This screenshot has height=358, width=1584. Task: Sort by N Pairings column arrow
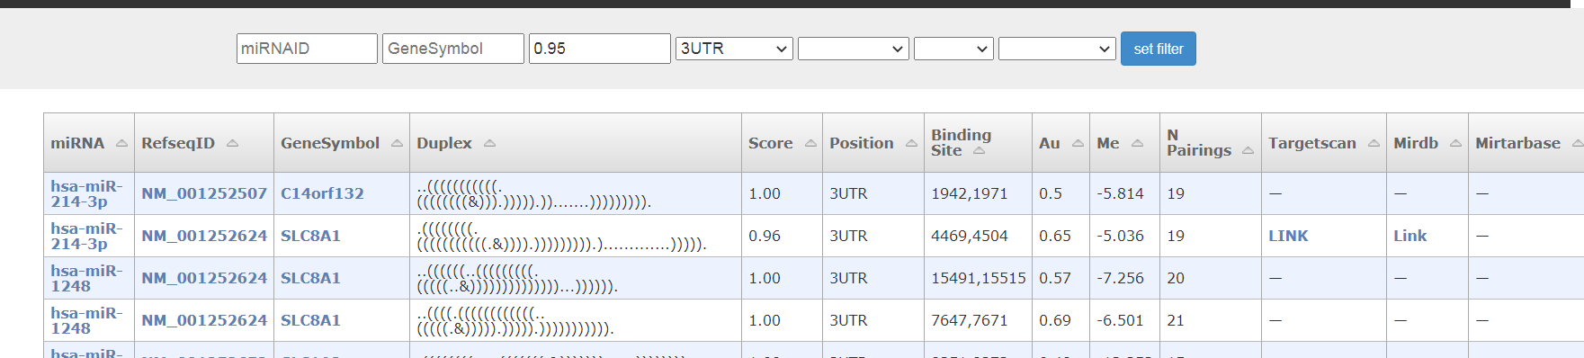(x=1248, y=150)
